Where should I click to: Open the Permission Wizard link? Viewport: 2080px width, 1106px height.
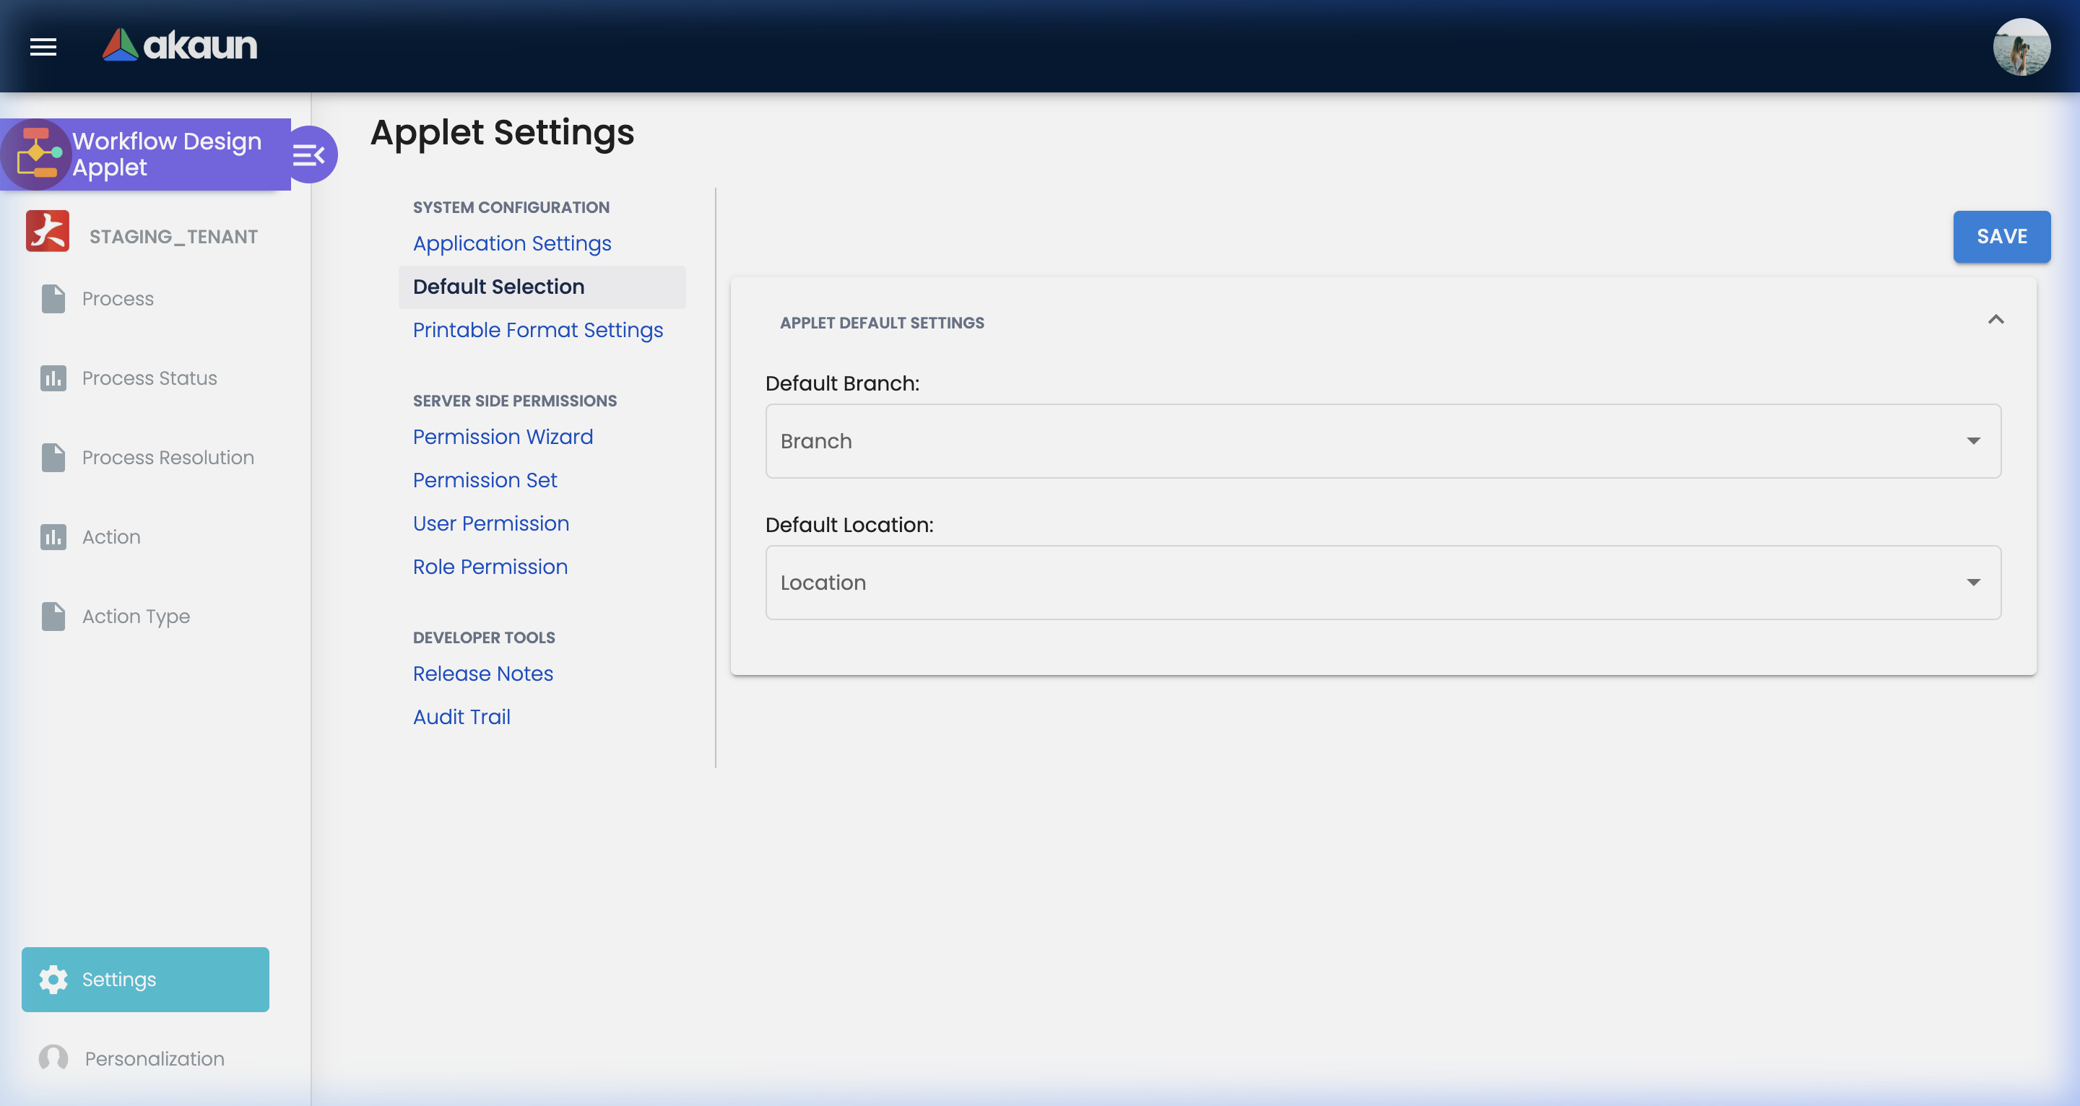(502, 437)
